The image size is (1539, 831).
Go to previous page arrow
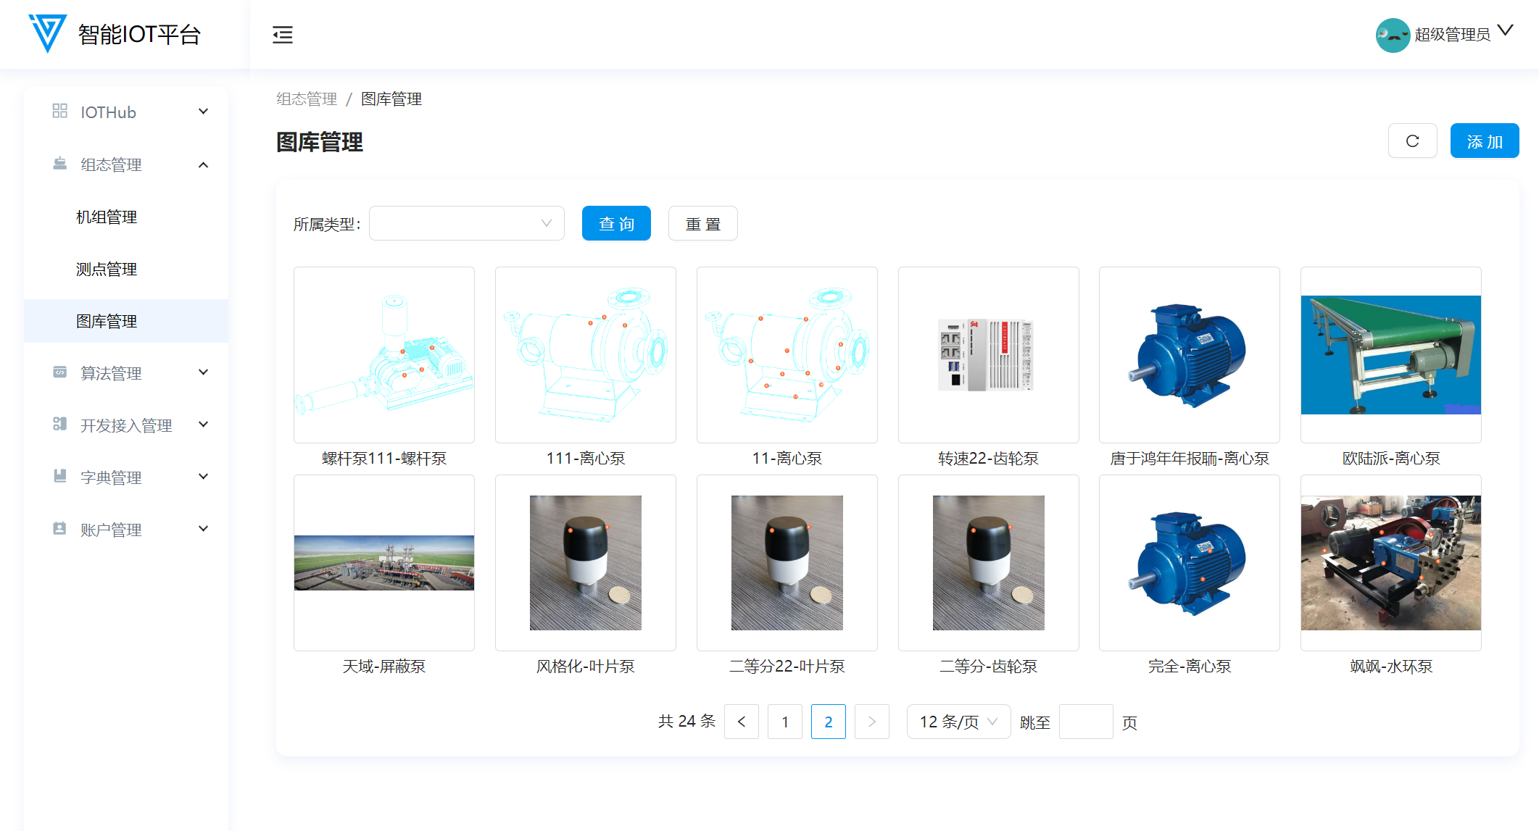click(x=741, y=722)
